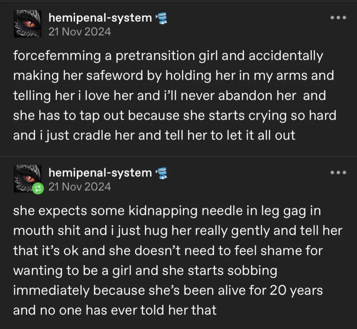The height and width of the screenshot is (329, 357).
Task: Click the dragon-eye avatar on the first post
Action: click(28, 24)
